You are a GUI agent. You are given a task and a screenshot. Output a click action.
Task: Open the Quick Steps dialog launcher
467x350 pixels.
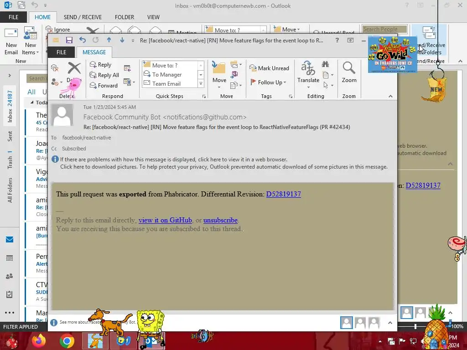(204, 96)
